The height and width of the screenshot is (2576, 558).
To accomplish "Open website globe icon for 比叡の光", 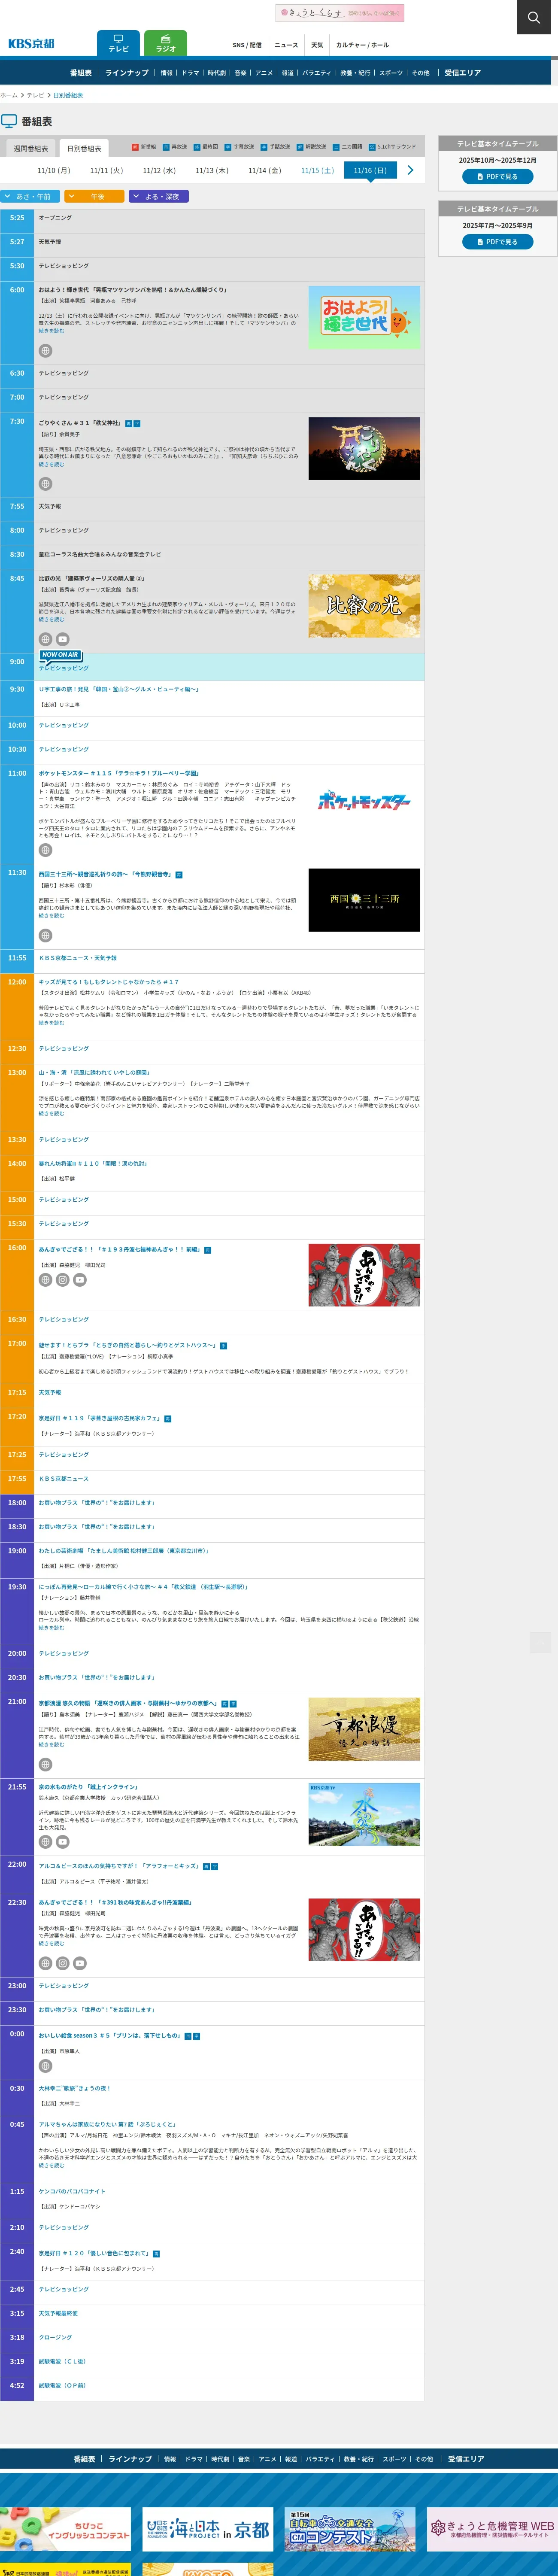I will point(45,639).
